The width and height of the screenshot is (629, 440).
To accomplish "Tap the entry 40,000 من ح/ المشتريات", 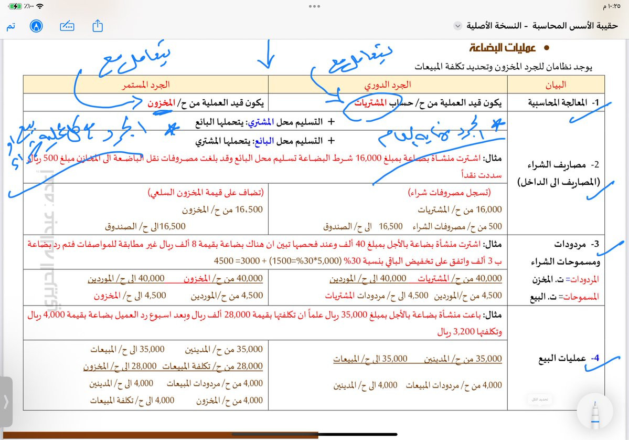I will tap(460, 278).
